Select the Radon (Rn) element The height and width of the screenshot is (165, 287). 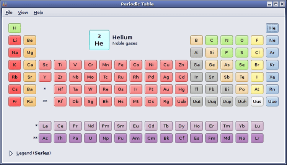[272, 89]
